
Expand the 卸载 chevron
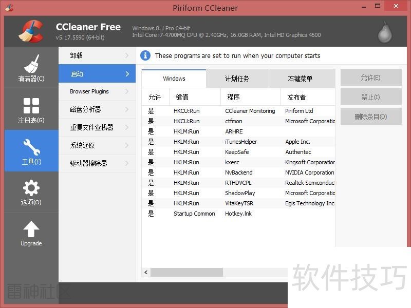click(128, 55)
